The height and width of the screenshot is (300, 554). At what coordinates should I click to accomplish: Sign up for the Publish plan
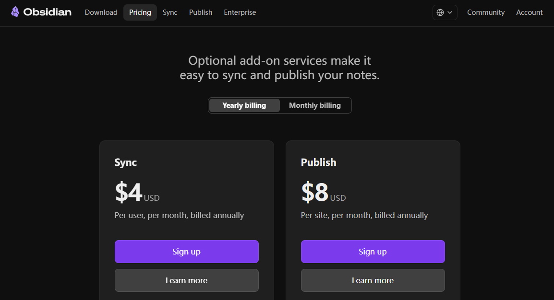[x=373, y=251]
